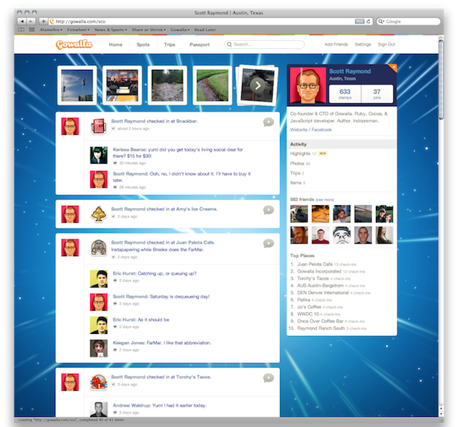The height and width of the screenshot is (427, 458).
Task: Open Scott's Website link
Action: coord(299,129)
